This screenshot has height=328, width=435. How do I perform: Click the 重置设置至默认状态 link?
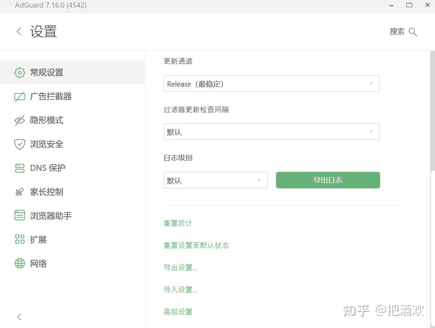click(x=196, y=246)
